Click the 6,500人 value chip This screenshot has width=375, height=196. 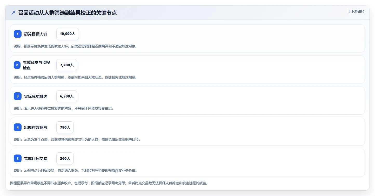(67, 96)
